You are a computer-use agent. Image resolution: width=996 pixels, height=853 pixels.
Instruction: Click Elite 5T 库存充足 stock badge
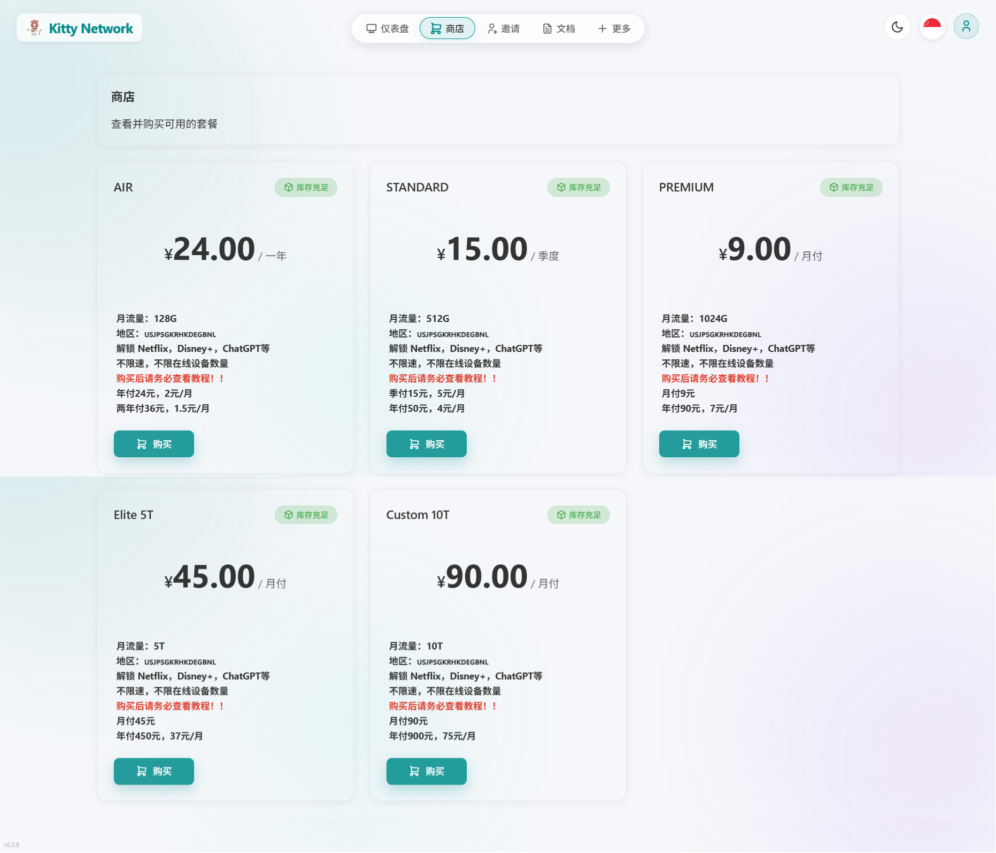(306, 515)
